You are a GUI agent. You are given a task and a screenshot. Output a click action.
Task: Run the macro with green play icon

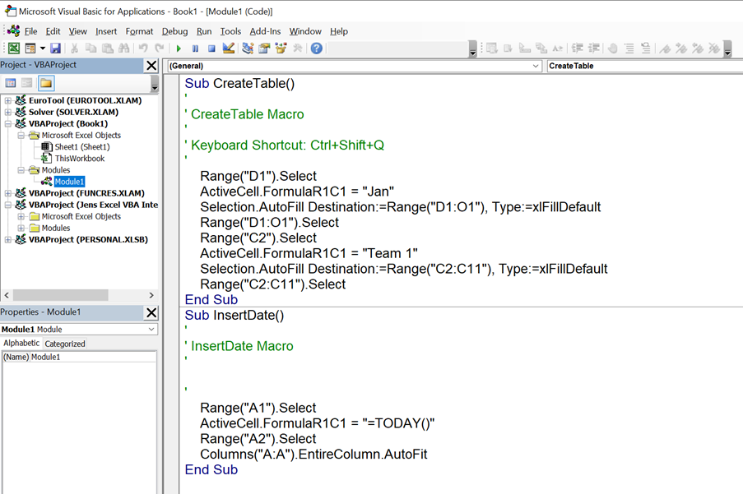coord(179,48)
